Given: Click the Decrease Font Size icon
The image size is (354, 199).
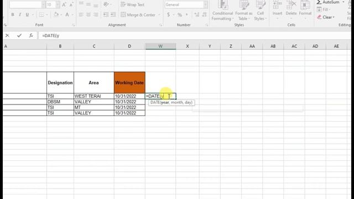Looking at the screenshot, I should click(71, 4).
